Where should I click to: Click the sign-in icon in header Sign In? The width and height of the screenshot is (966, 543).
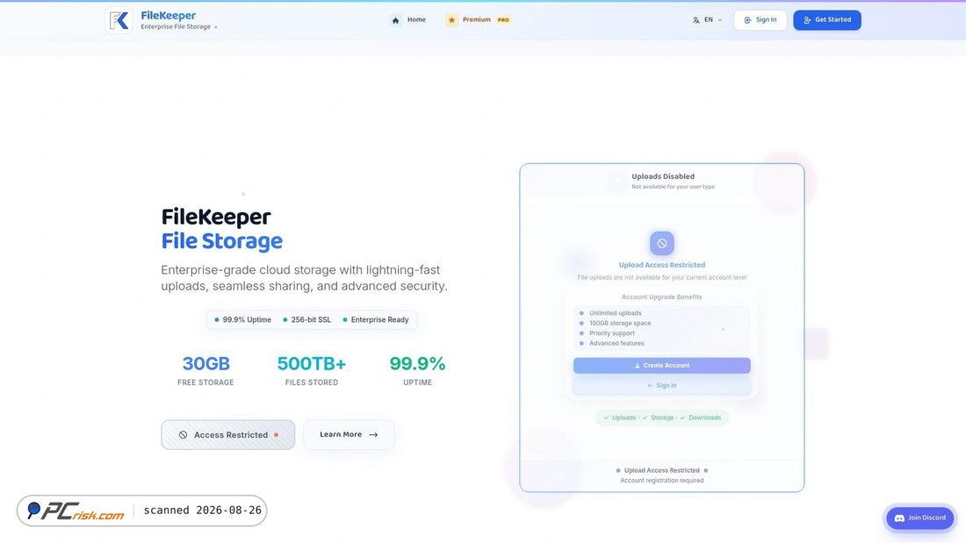pos(747,20)
